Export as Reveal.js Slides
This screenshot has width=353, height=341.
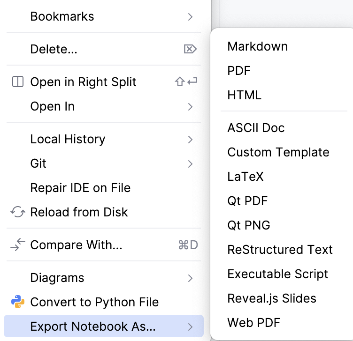pyautogui.click(x=272, y=298)
